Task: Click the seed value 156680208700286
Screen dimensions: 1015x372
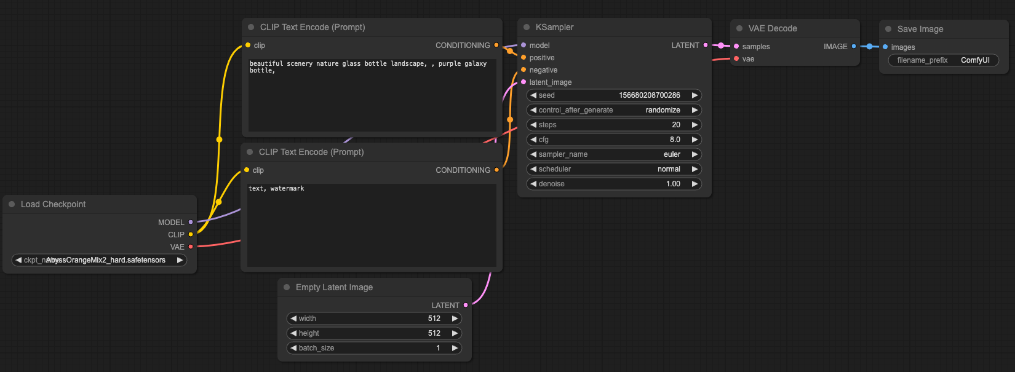Action: (650, 95)
